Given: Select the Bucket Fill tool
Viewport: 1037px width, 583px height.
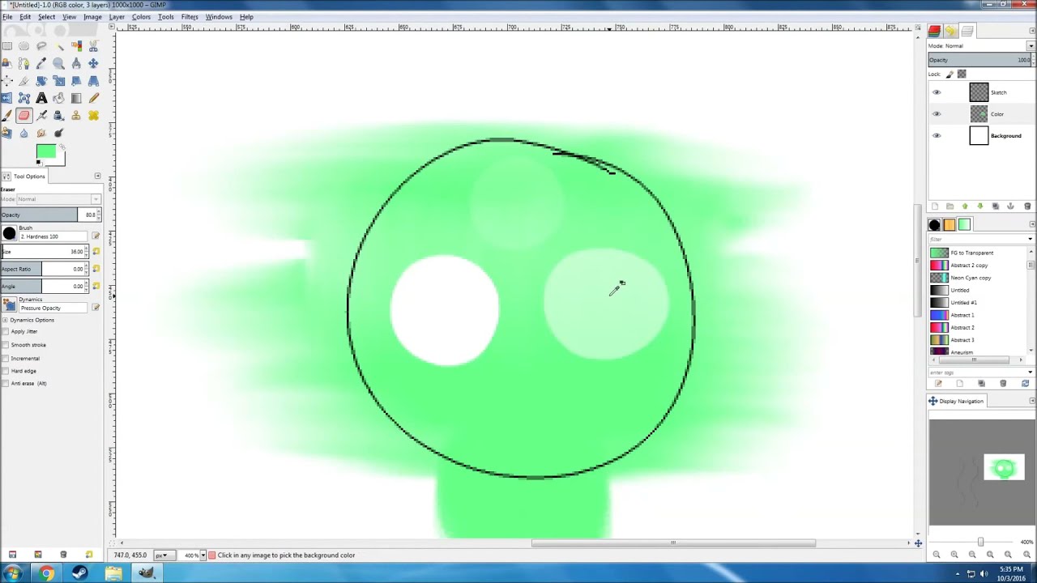Looking at the screenshot, I should (x=58, y=98).
